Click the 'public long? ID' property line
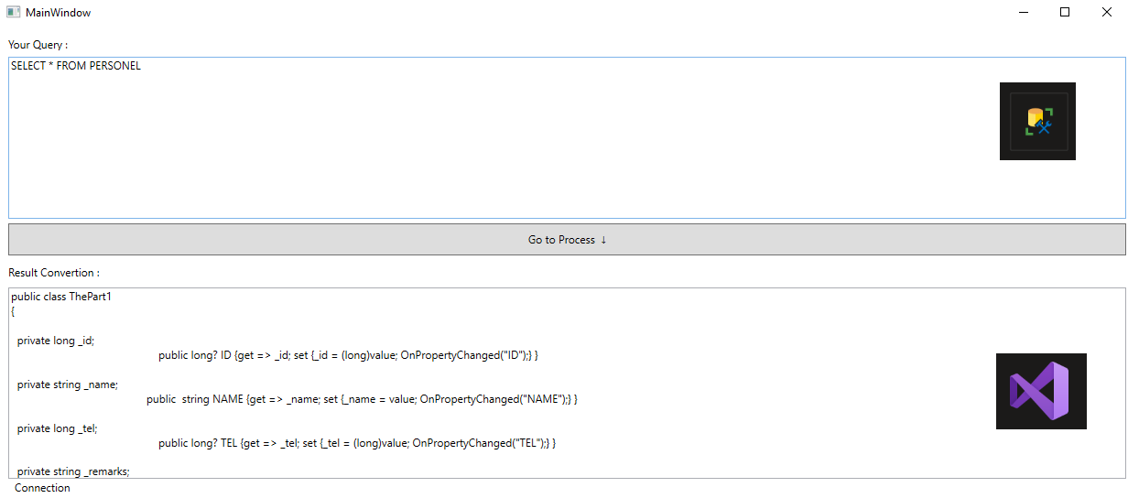1128x498 pixels. (348, 355)
